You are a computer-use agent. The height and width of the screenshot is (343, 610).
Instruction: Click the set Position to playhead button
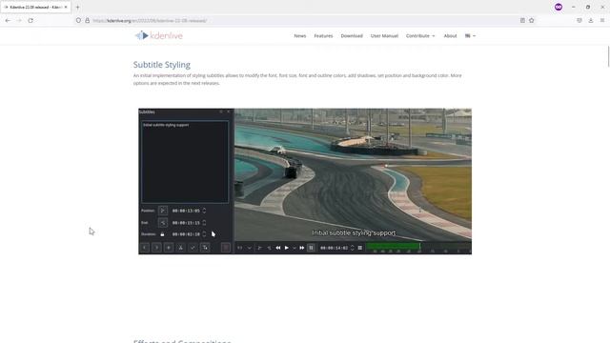point(163,211)
